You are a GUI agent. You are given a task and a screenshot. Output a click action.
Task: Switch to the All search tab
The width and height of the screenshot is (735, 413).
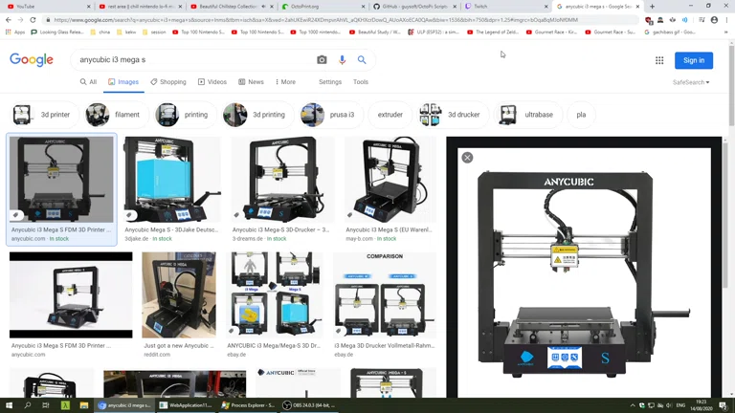click(88, 82)
